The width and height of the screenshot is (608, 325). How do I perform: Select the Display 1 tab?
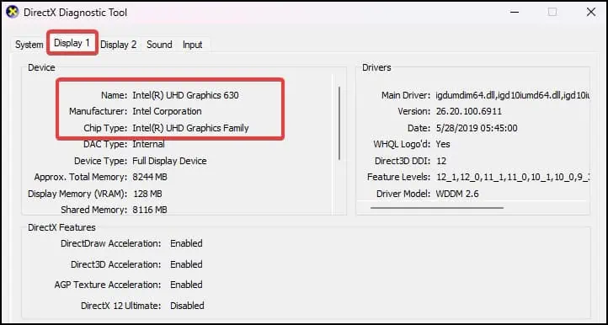72,43
